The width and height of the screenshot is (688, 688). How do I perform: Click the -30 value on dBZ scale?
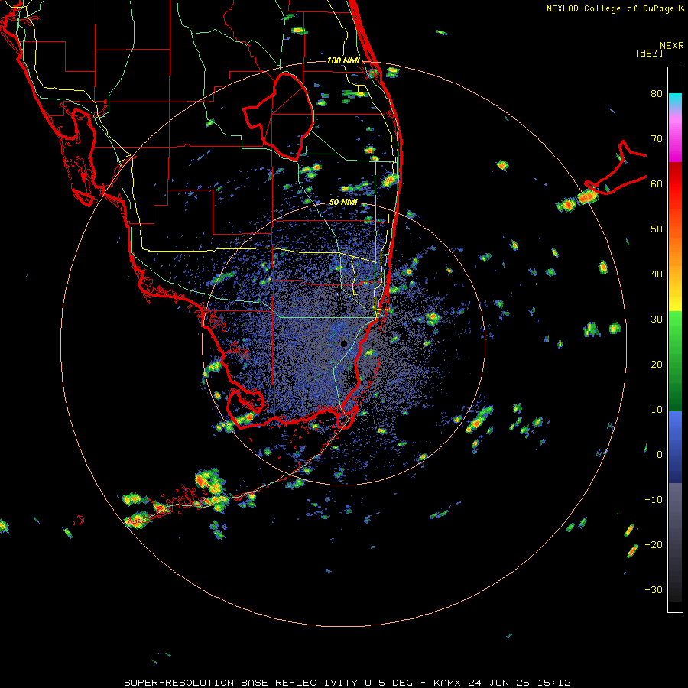(654, 589)
